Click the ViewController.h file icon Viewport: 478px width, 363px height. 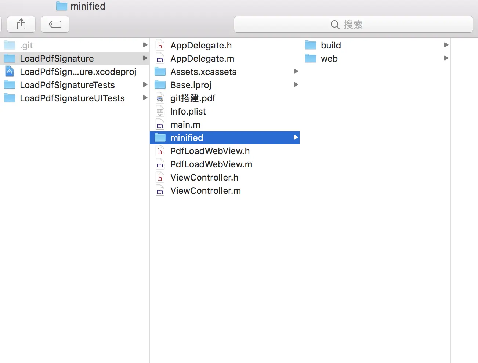click(x=160, y=177)
